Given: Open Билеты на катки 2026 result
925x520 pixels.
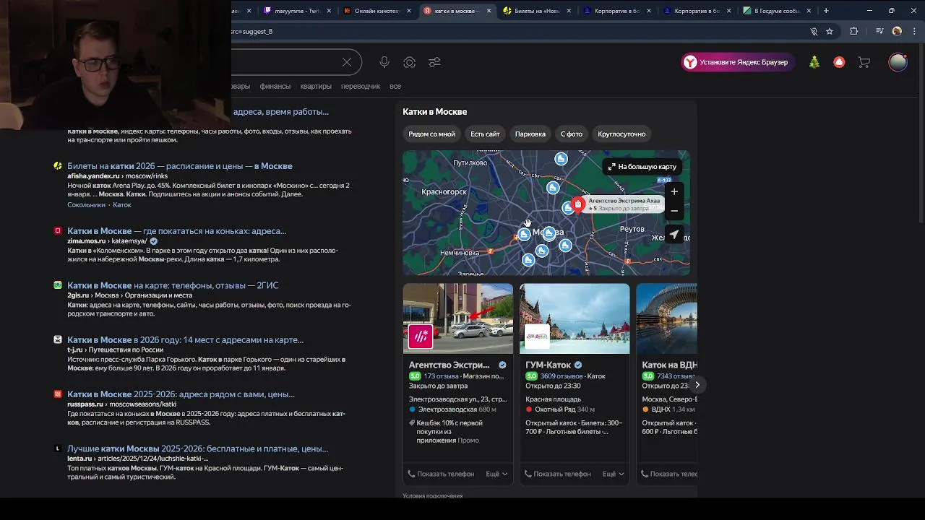Looking at the screenshot, I should (x=180, y=166).
